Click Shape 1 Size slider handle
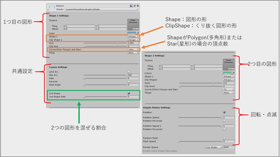 click(118, 43)
